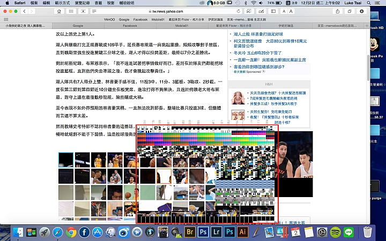Open Calendar icon in the Dock
Image resolution: width=386 pixels, height=241 pixels.
295,232
